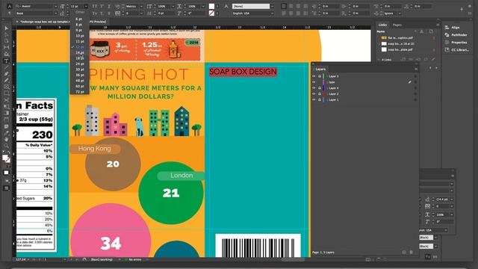Open the font style Book dropdown
478x269 pixels.
(x=55, y=13)
